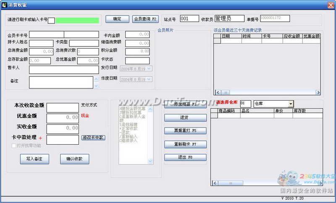The width and height of the screenshot is (336, 203).
Task: Click the 时间 column header
Action: [x=252, y=36]
